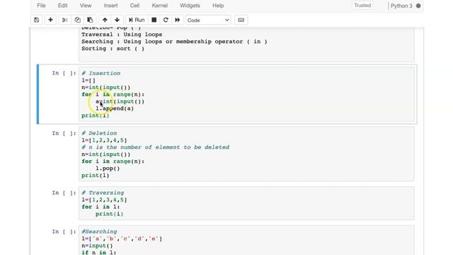453x255 pixels.
Task: Move the selected cell up arrow
Action: [x=105, y=20]
